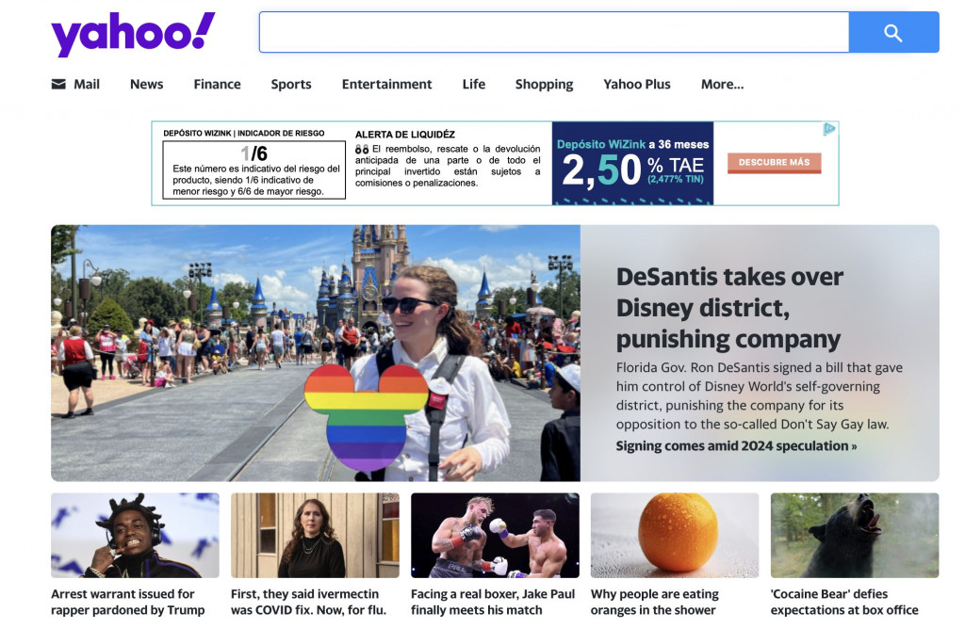Open the Shopping section
Screen dimensions: 965x628
[544, 84]
